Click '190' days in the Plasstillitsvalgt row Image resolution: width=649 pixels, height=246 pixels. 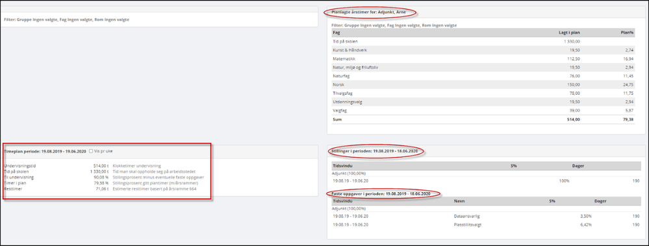[x=636, y=225]
